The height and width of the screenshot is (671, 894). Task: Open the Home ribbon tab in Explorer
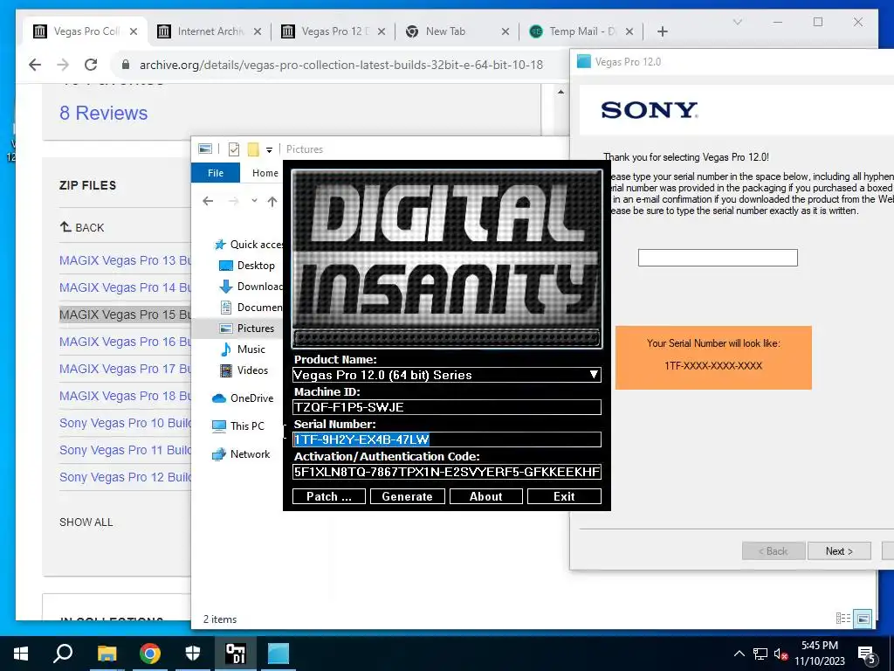tap(265, 173)
